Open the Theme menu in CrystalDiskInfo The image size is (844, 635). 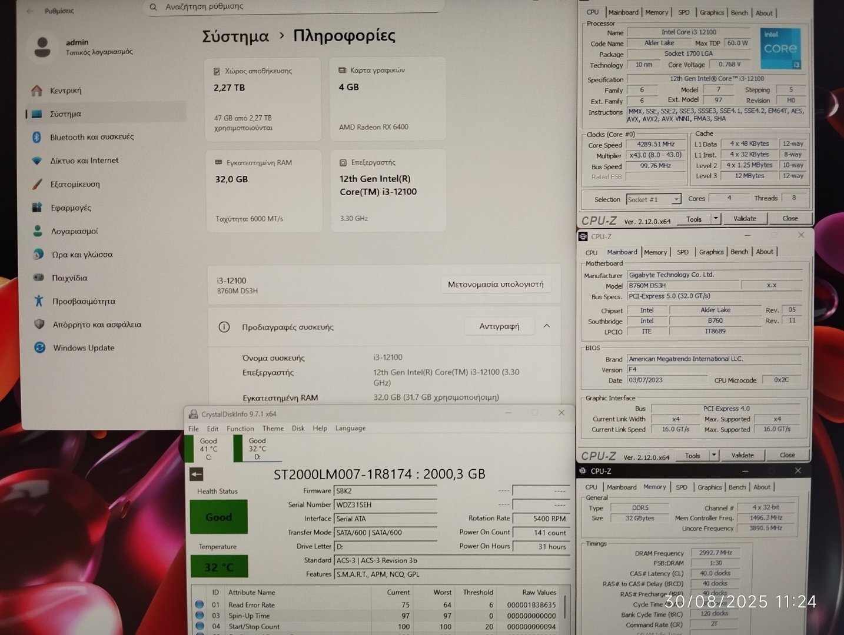pyautogui.click(x=273, y=429)
